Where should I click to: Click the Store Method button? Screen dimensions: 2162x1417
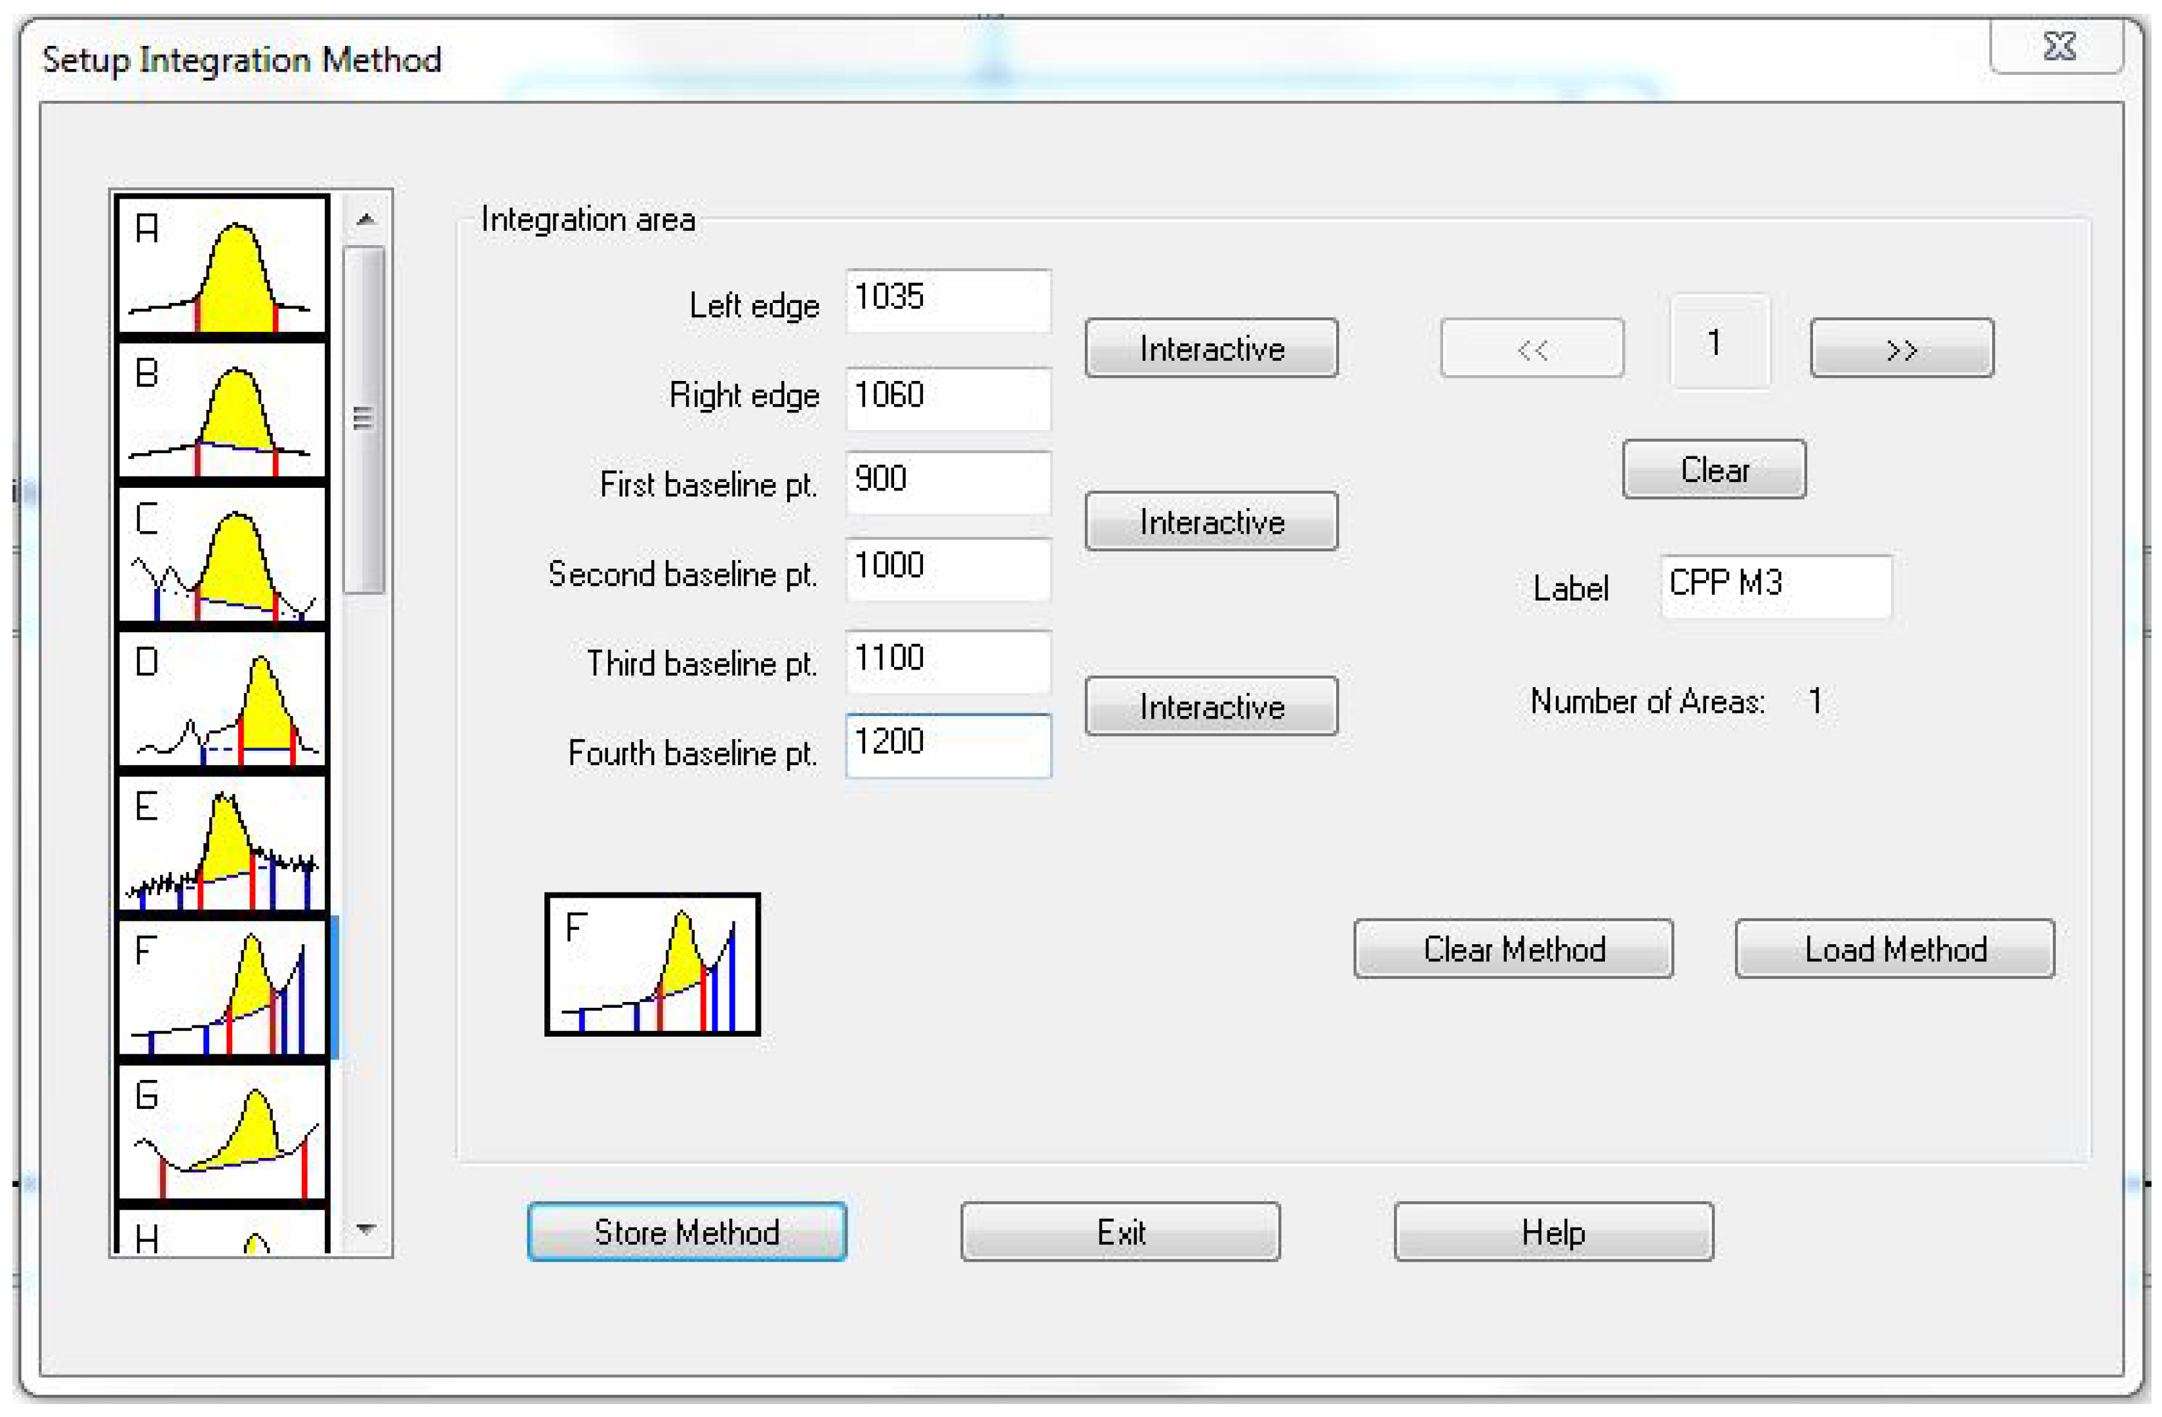[687, 1231]
